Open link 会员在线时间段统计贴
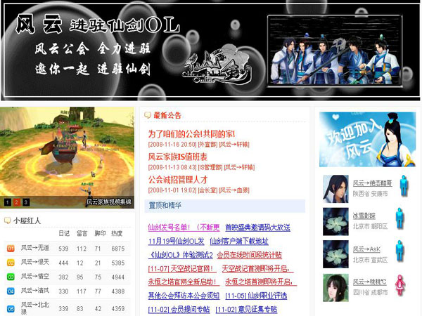Image resolution: width=422 pixels, height=316 pixels. coord(249,255)
